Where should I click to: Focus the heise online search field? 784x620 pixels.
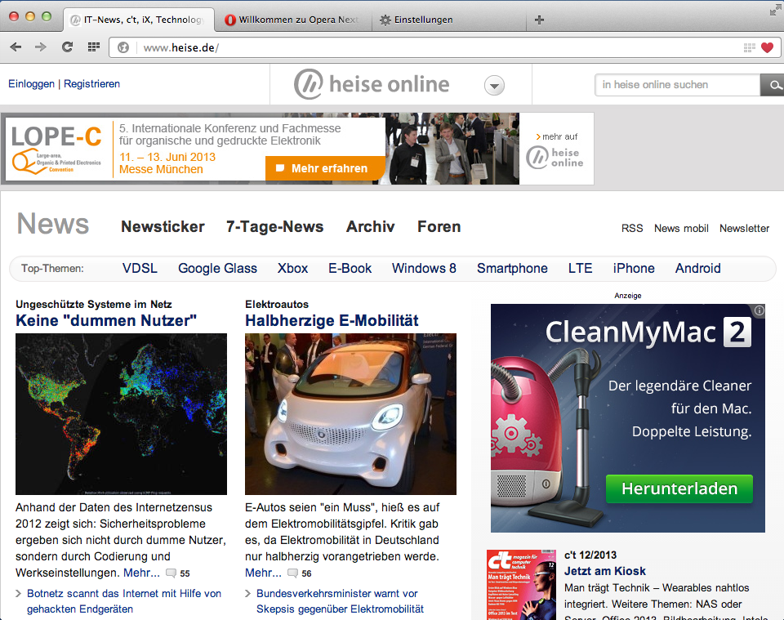click(678, 85)
